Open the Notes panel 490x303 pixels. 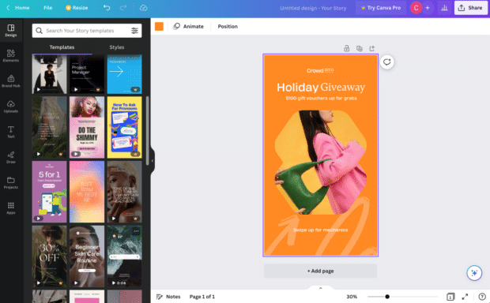click(x=168, y=297)
